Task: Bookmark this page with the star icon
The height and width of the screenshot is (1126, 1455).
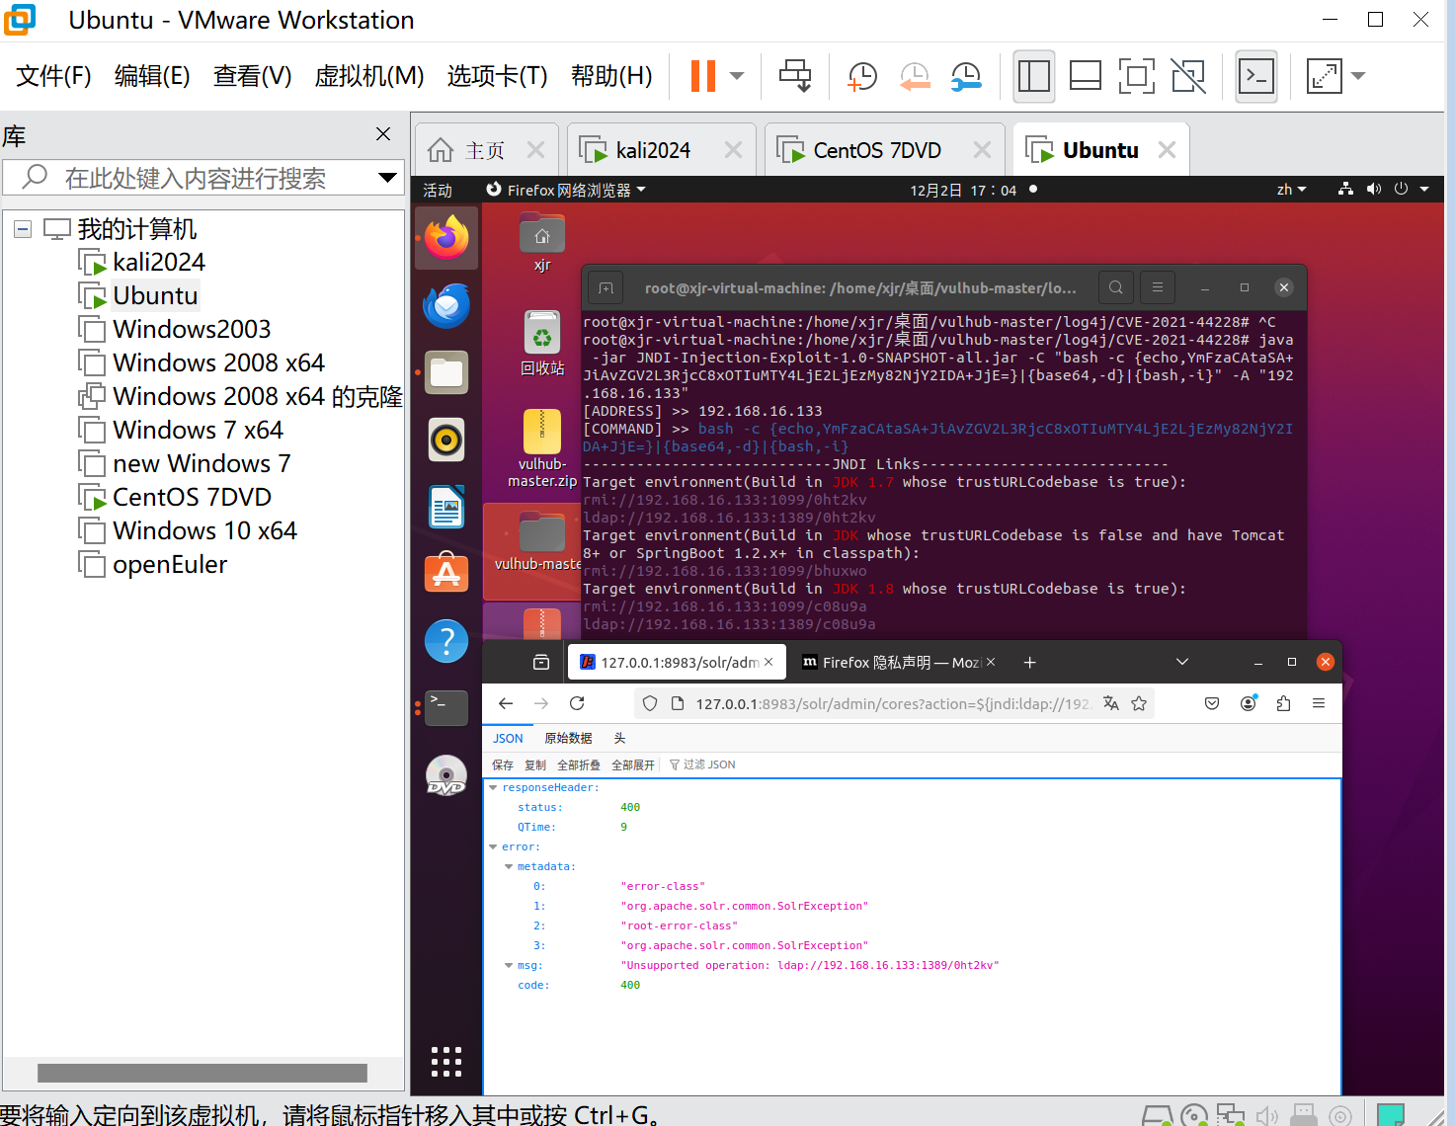Action: (1139, 703)
